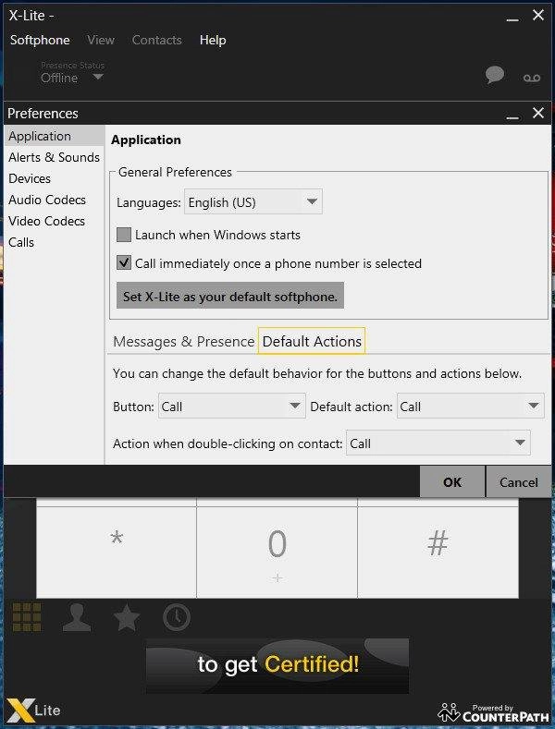The height and width of the screenshot is (729, 555).
Task: Open Devices preferences
Action: (54, 178)
